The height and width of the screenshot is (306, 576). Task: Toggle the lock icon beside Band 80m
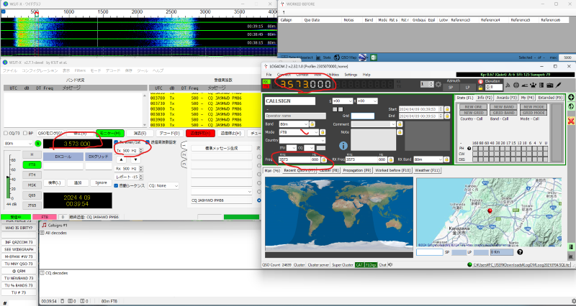312,124
